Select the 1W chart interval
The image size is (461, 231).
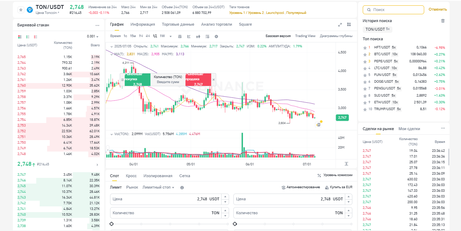(x=162, y=36)
